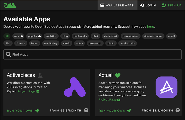Click the 'FROM $1.5/MONTH' price text
This screenshot has height=120, width=185.
(x=157, y=111)
